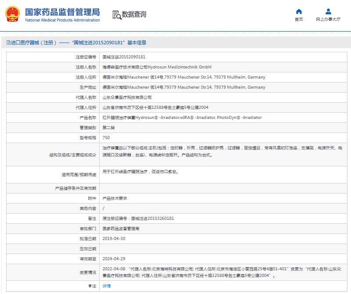
Task: Click the slash value in 其他内容 row
Action: (x=104, y=208)
